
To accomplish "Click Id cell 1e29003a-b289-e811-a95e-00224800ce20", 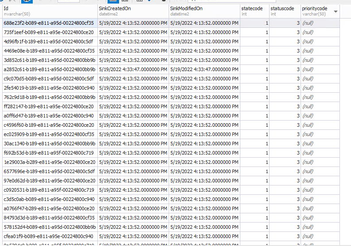I will [x=50, y=162].
